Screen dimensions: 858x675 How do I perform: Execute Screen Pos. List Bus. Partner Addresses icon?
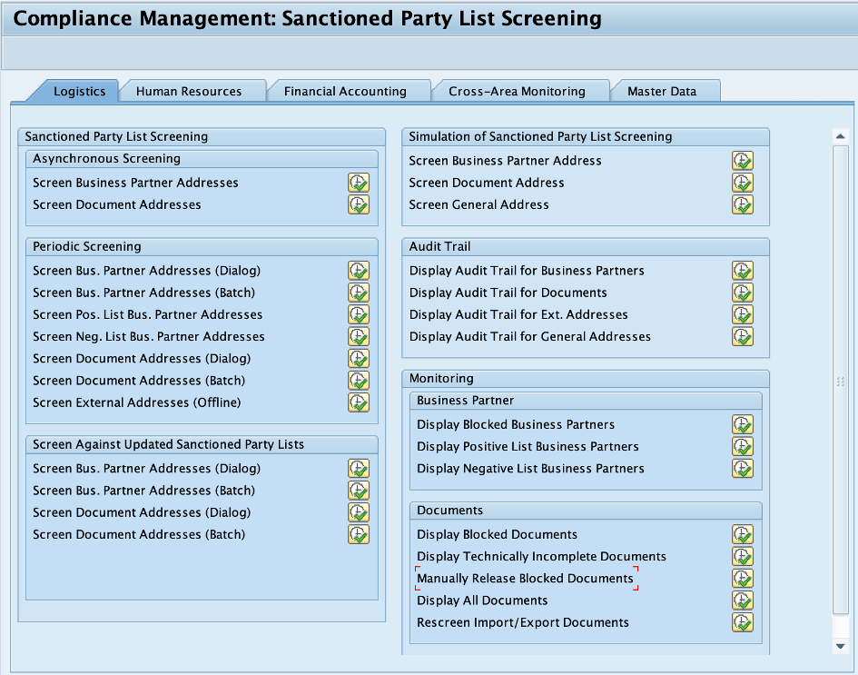359,314
